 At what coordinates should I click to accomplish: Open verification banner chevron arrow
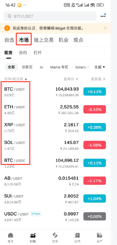(x=105, y=28)
